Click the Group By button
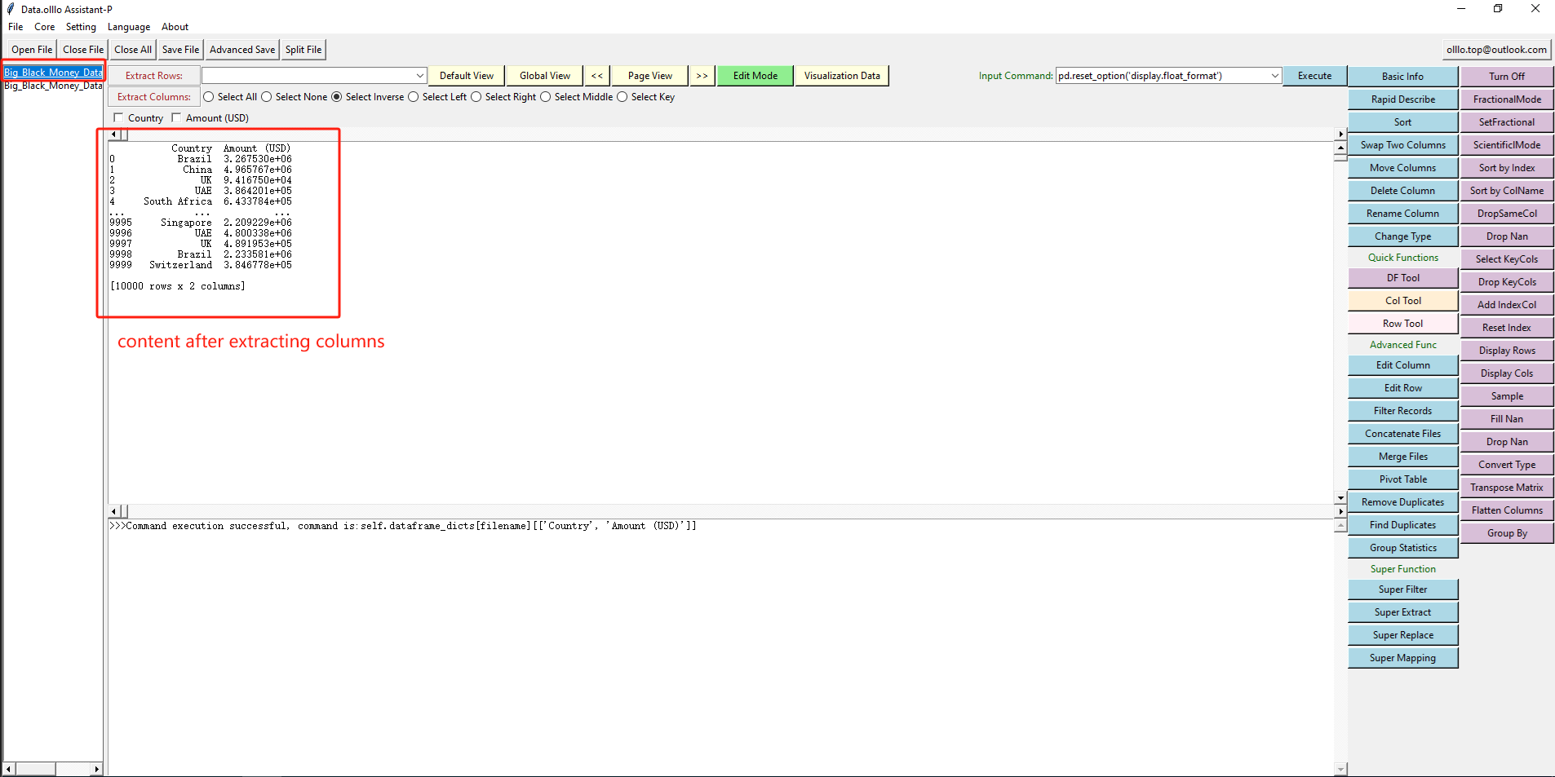 [1507, 533]
